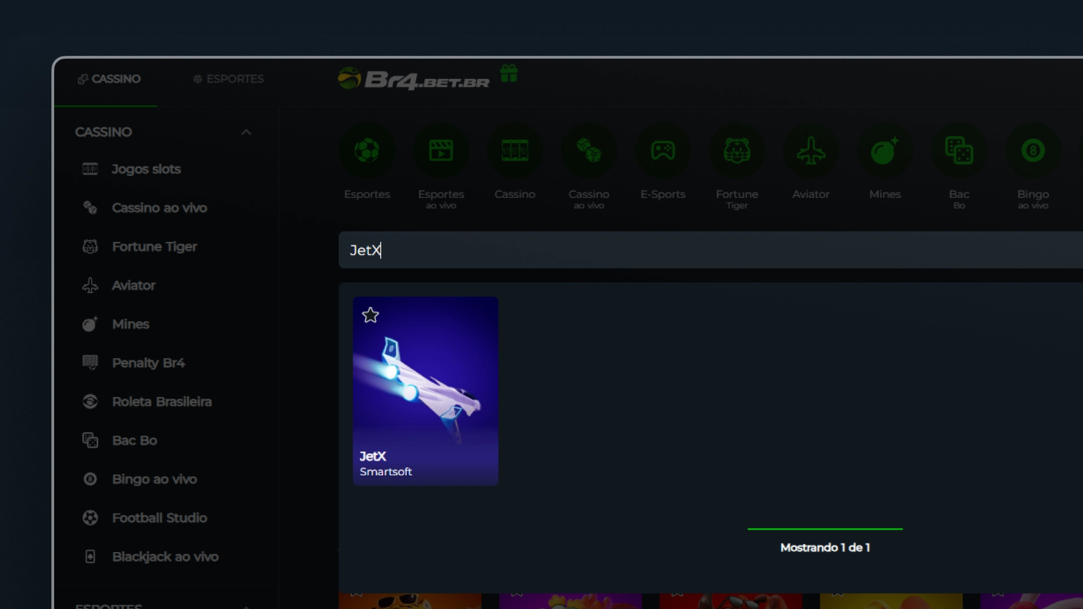The image size is (1083, 609).
Task: Go to Roleta Brasileira sidebar link
Action: pyautogui.click(x=161, y=401)
